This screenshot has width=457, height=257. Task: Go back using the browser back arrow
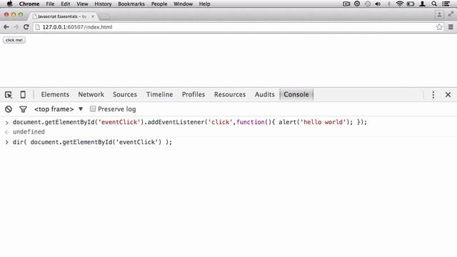6,27
